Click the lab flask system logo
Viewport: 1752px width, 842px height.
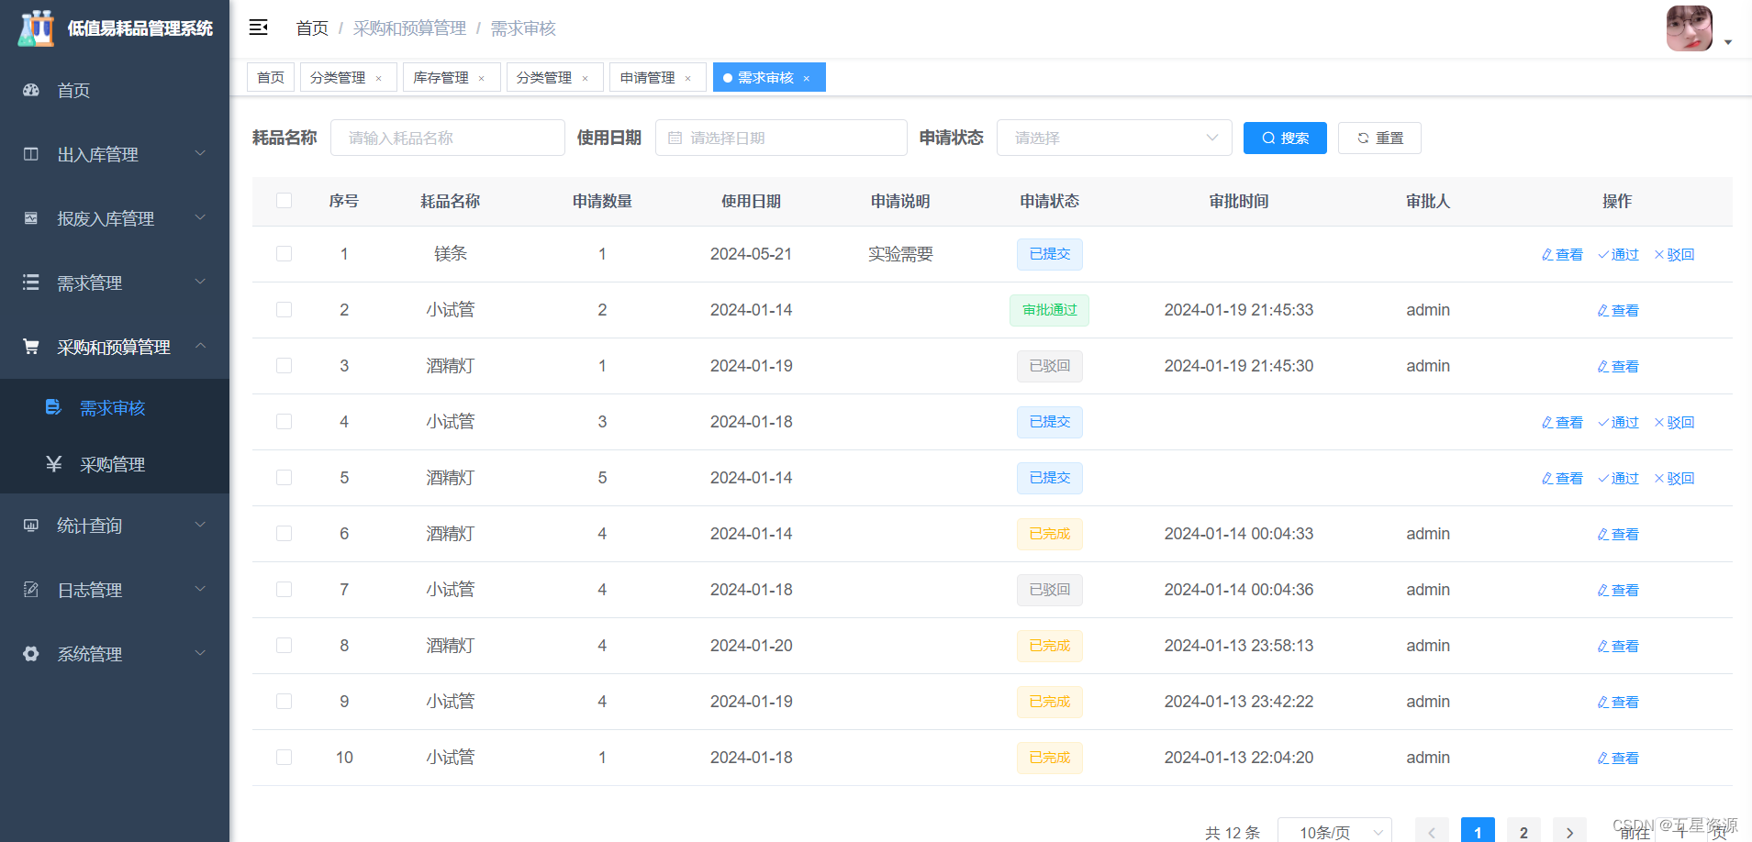pyautogui.click(x=37, y=28)
